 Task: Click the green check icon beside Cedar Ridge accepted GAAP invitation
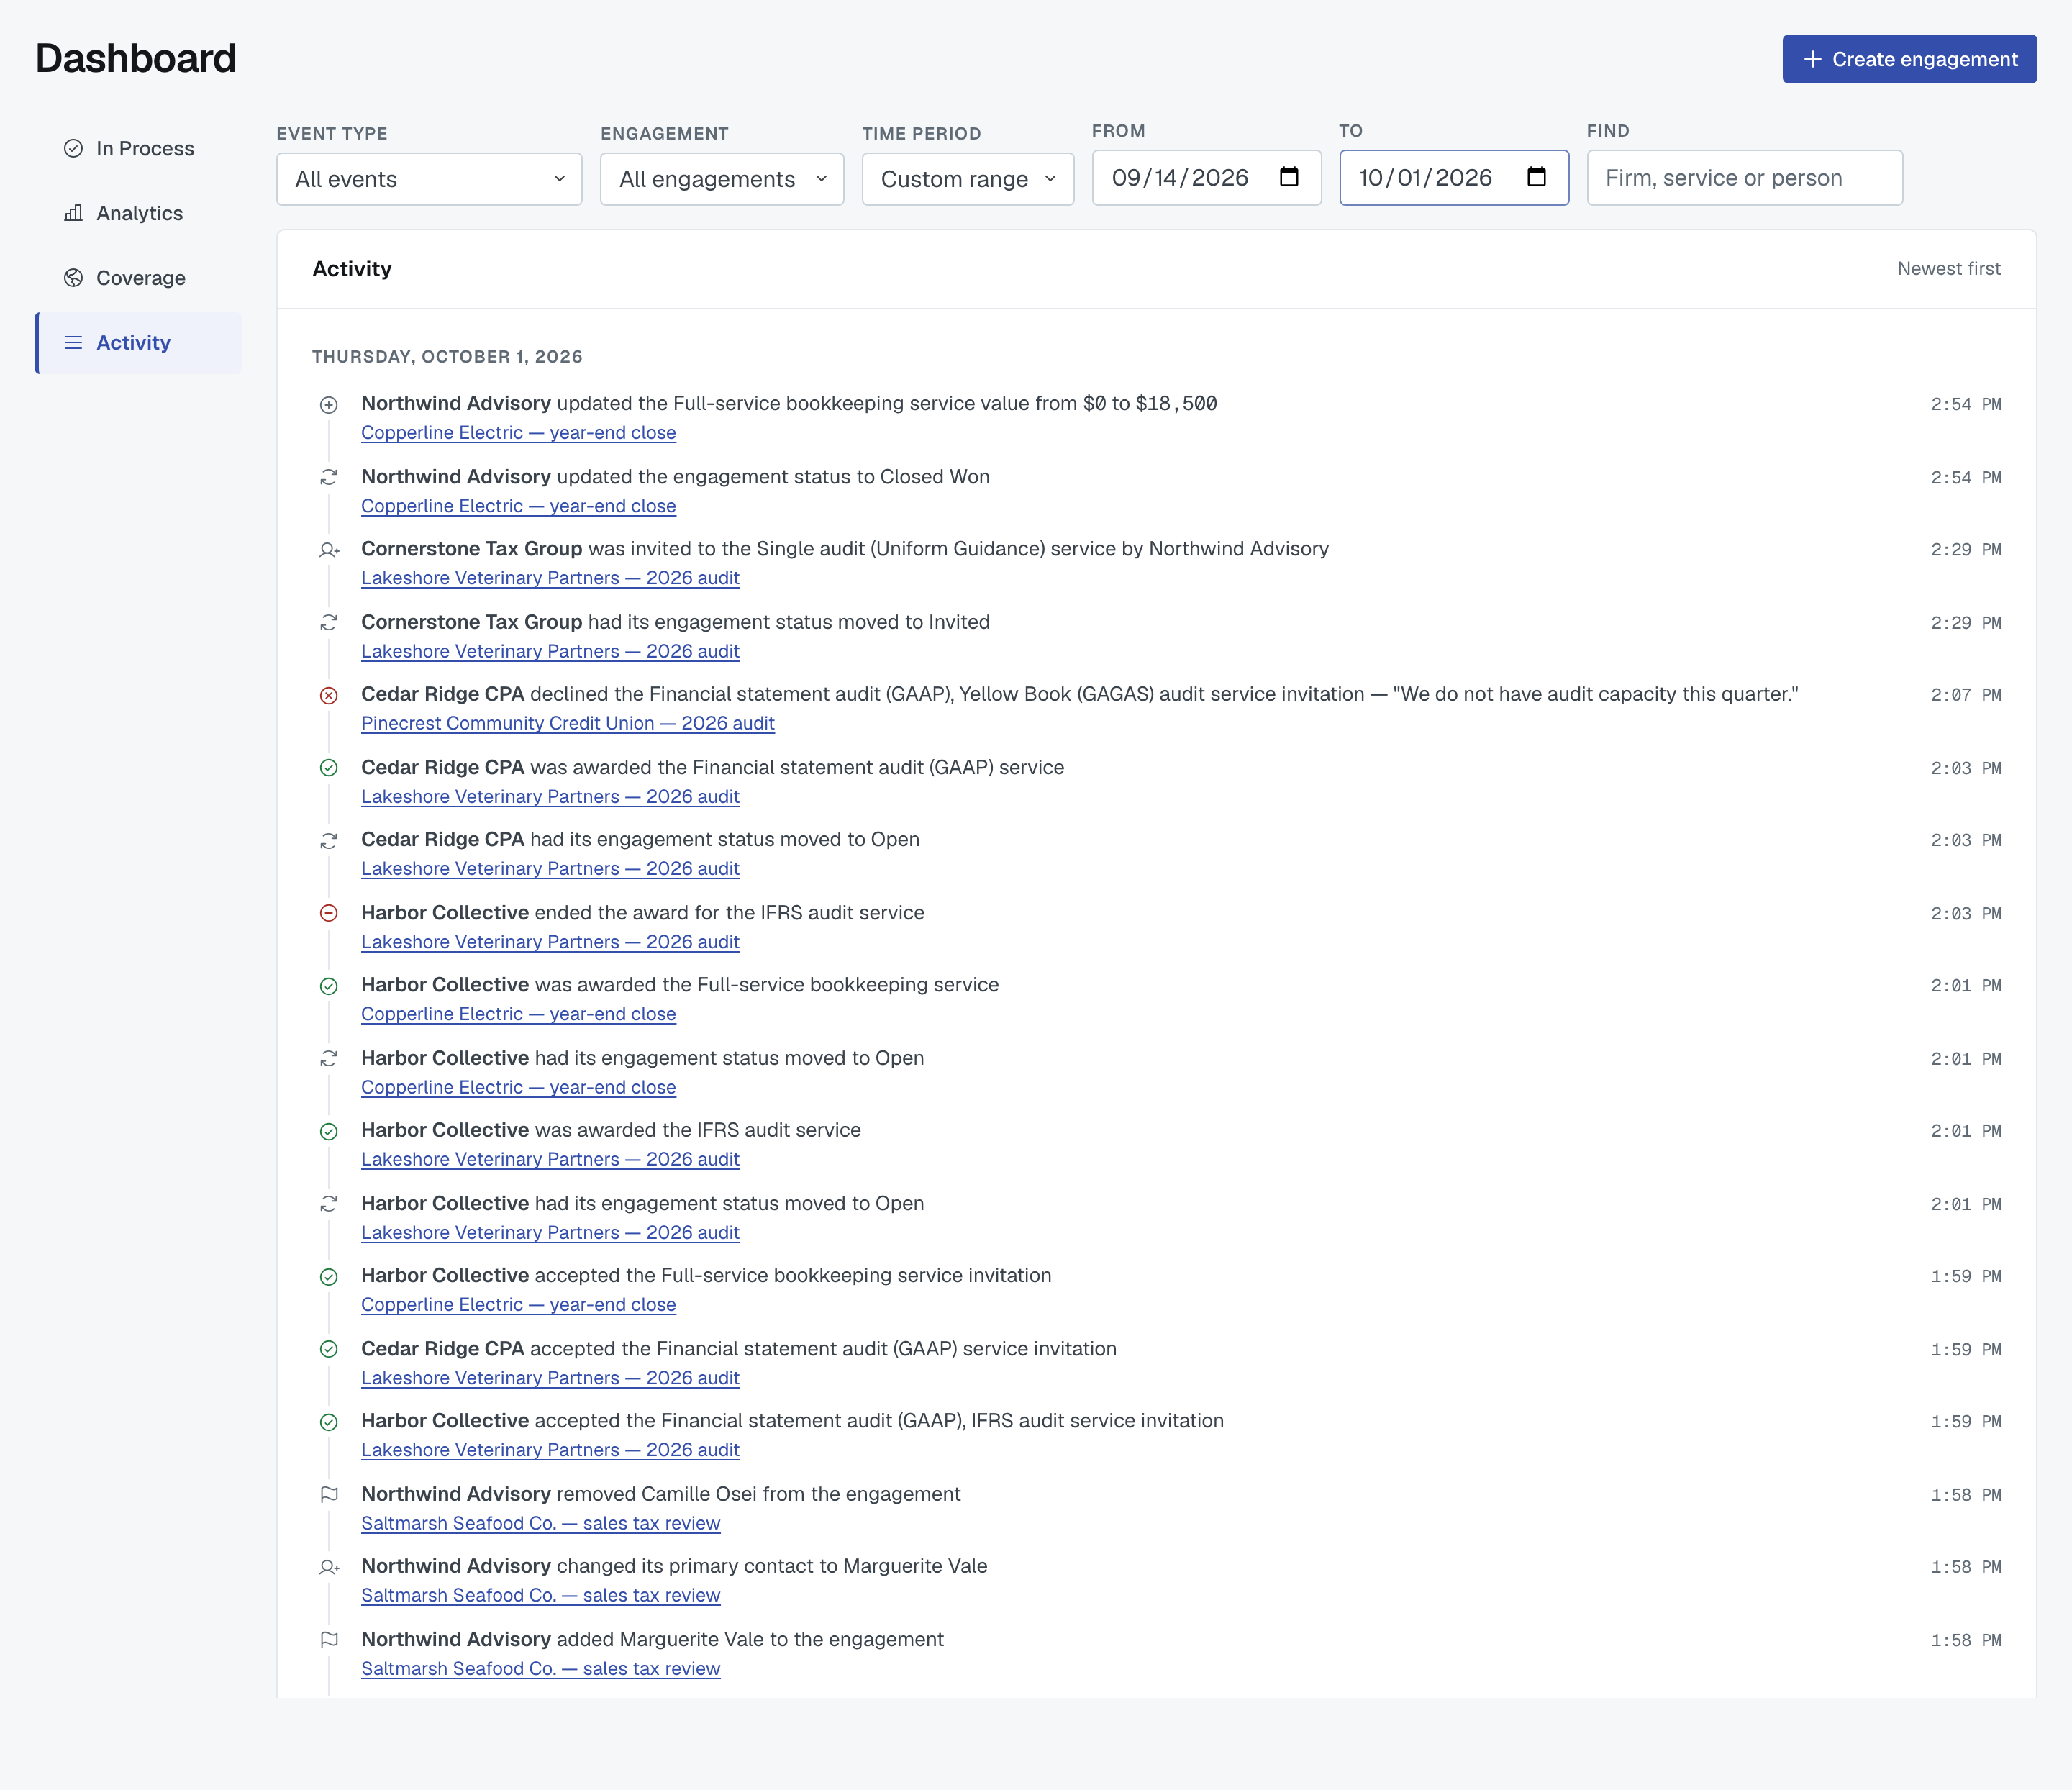tap(328, 1349)
